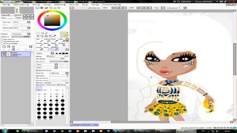237x133 pixels.
Task: Activate the move layer tool
Action: pos(38,36)
